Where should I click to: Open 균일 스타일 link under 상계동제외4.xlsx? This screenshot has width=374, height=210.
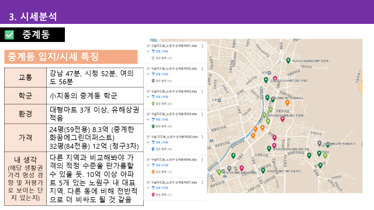point(162,120)
